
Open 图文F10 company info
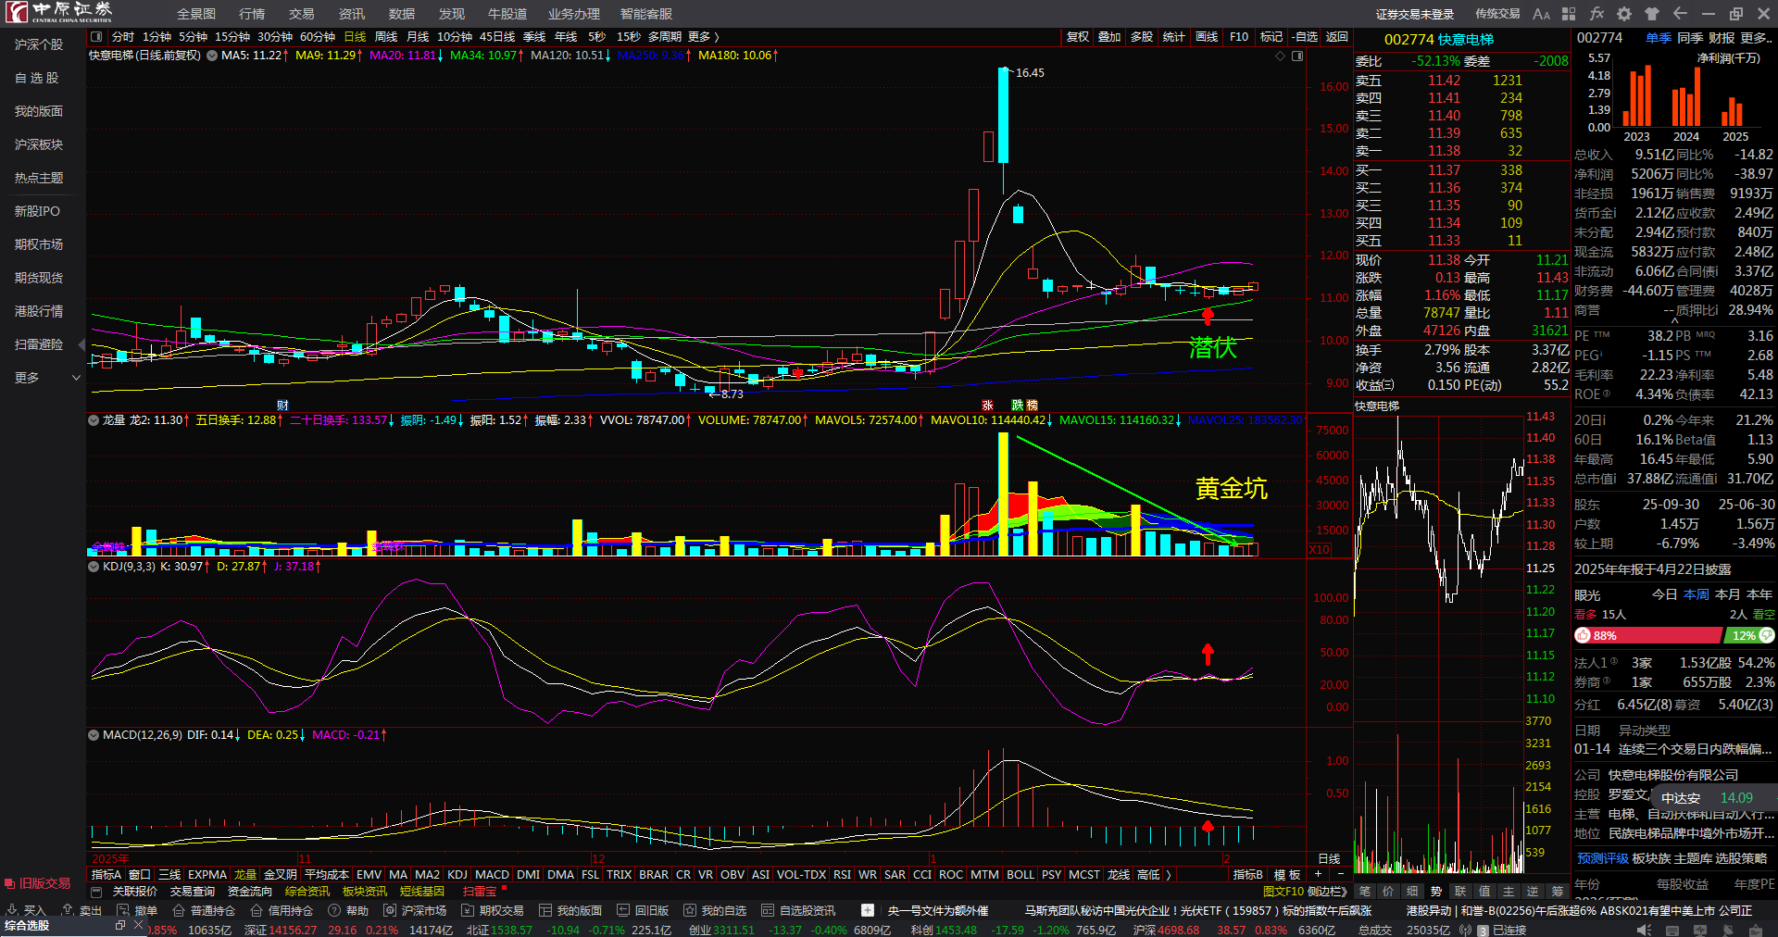click(x=1283, y=892)
